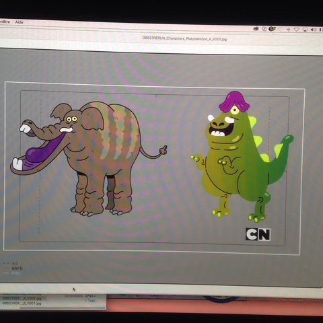The image size is (323, 323).
Task: Select file row ending A_V001.jpg in Finder
Action: pyautogui.click(x=22, y=298)
